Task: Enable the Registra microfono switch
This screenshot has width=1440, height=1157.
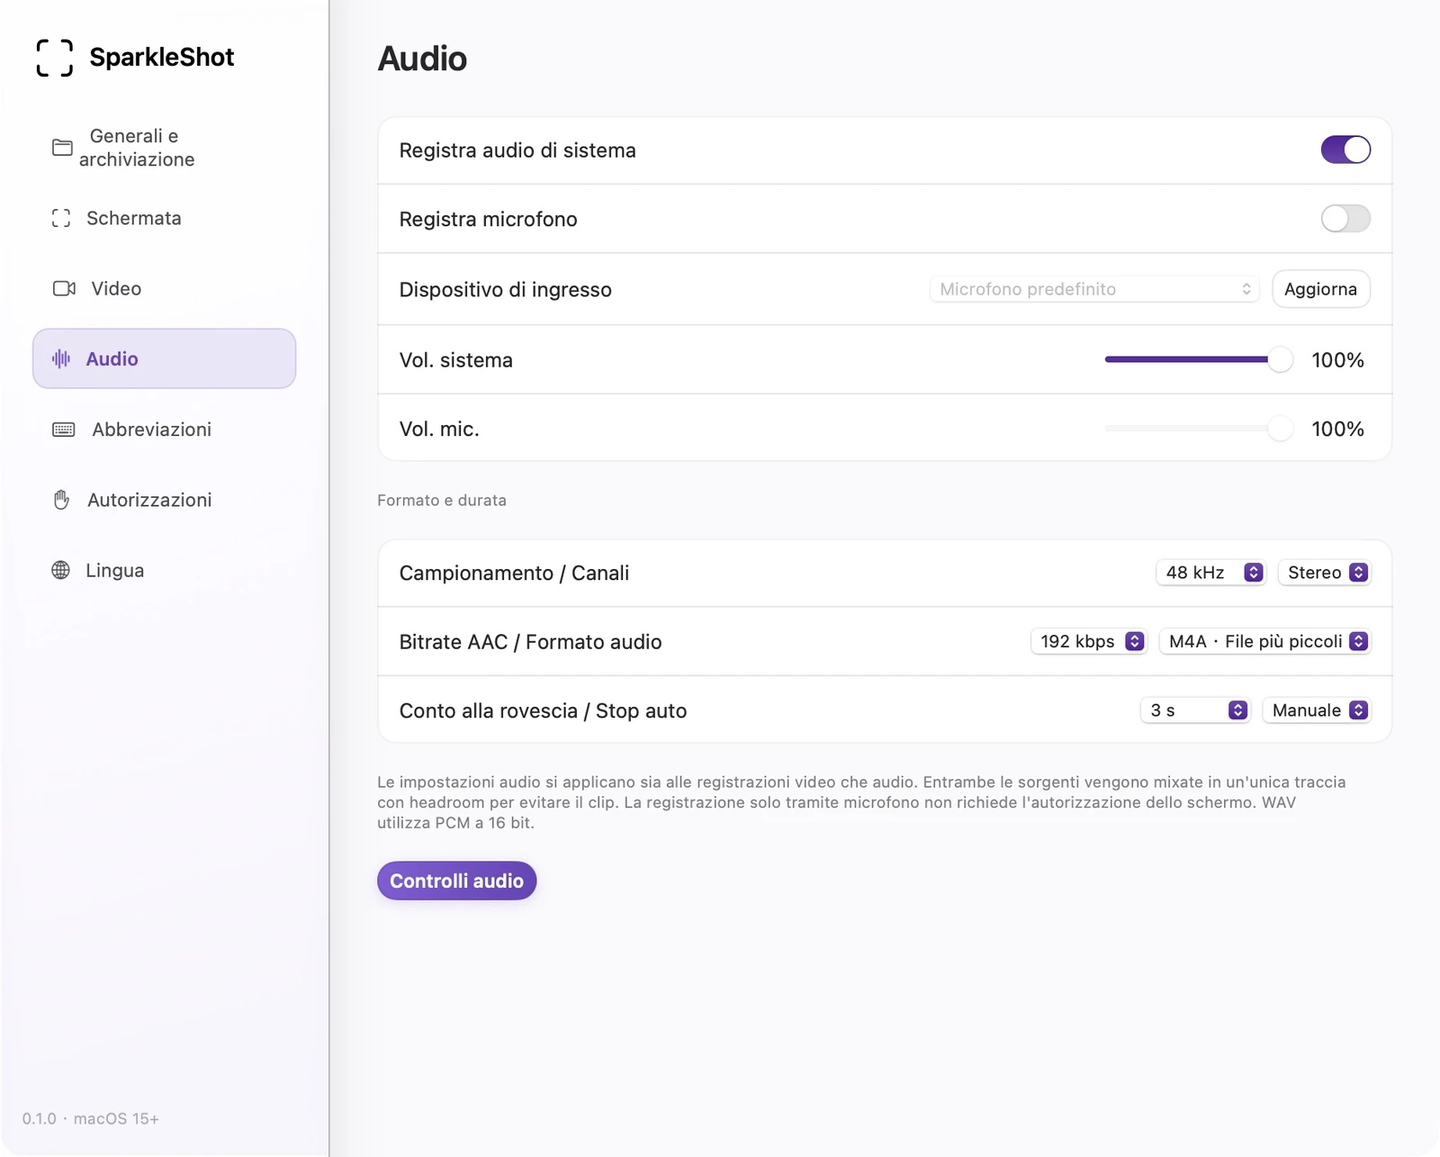Action: coord(1345,218)
